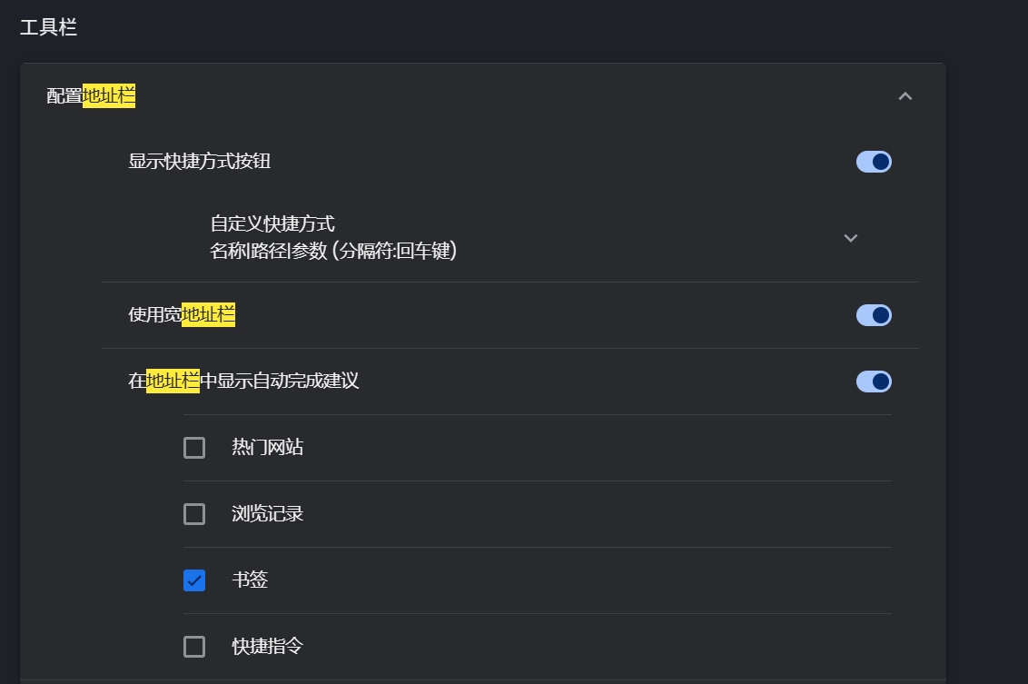The image size is (1028, 684).
Task: Collapse the 配置地址栏 section chevron
Action: [904, 96]
